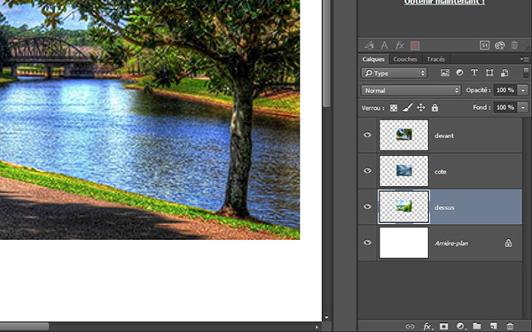This screenshot has width=532, height=332.
Task: Click the canvas horizontal scrollbar thumb
Action: pos(25,327)
